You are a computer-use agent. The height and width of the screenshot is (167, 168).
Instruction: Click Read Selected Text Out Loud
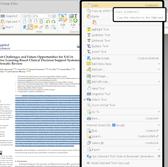[x=122, y=163]
